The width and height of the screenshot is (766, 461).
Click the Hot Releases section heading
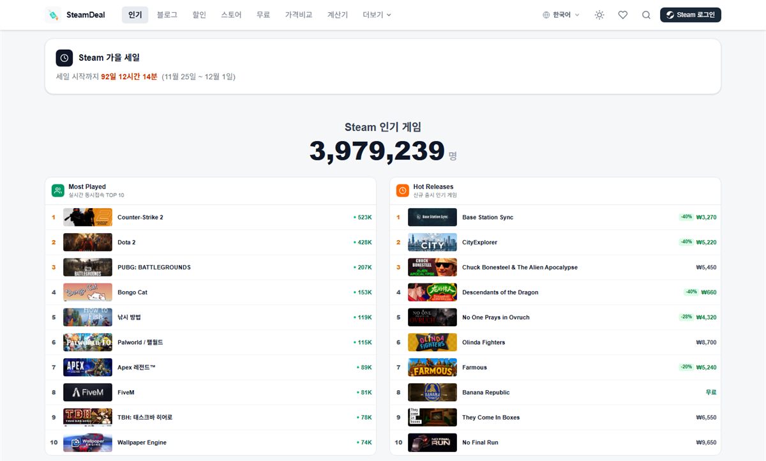433,186
